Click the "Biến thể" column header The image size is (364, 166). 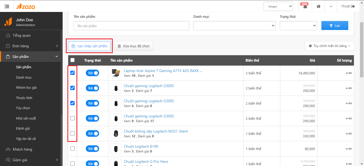tap(252, 60)
